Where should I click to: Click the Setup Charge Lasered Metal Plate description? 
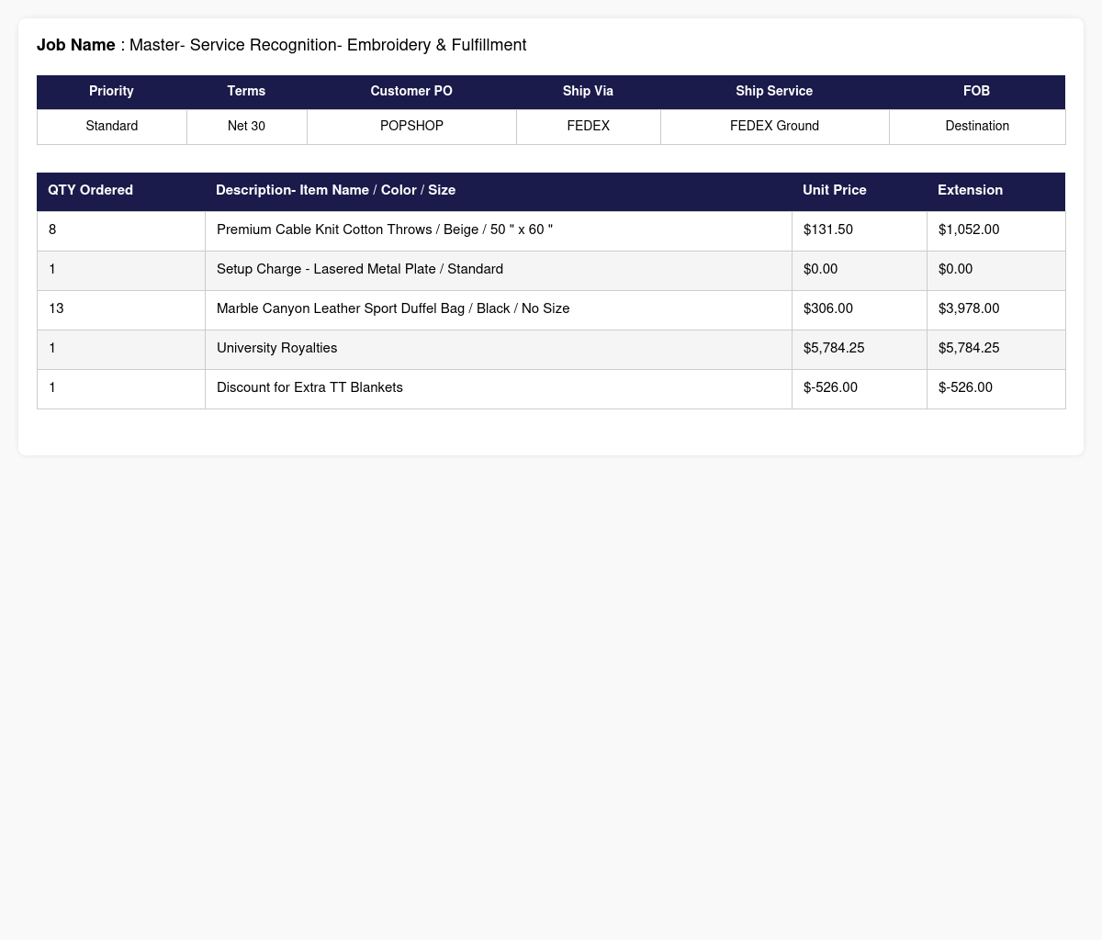360,270
